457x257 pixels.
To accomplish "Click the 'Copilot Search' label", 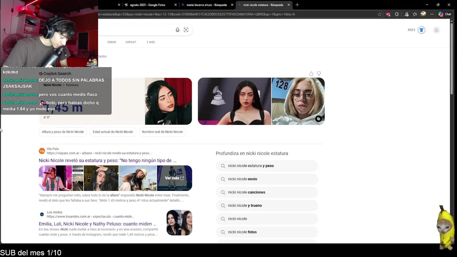I will tap(57, 74).
